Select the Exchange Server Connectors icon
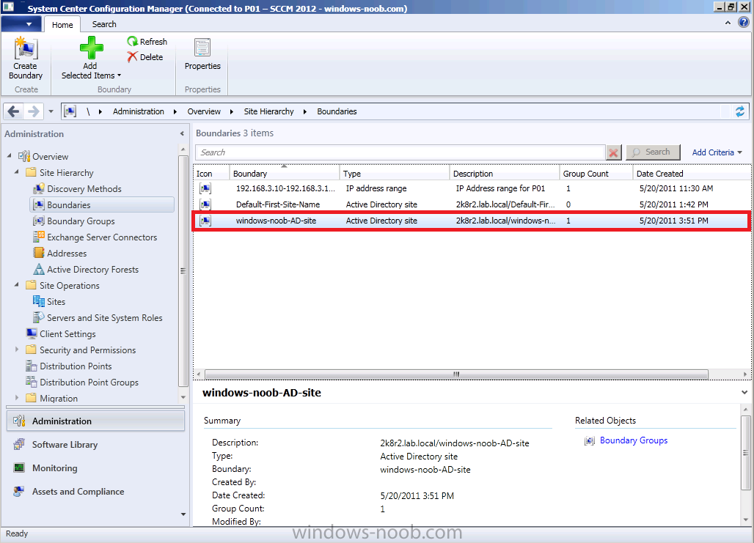Screen dimensions: 754x543 (38, 237)
